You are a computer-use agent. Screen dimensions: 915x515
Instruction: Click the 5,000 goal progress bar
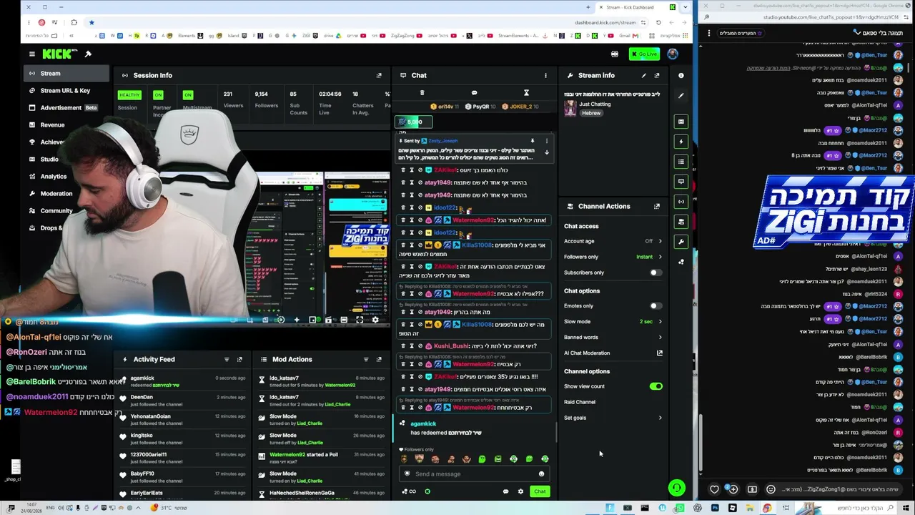pos(415,122)
